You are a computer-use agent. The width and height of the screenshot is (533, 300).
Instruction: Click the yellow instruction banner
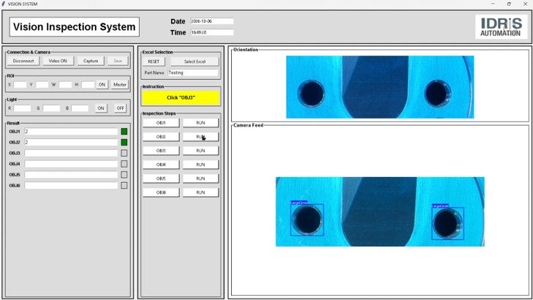pos(181,97)
